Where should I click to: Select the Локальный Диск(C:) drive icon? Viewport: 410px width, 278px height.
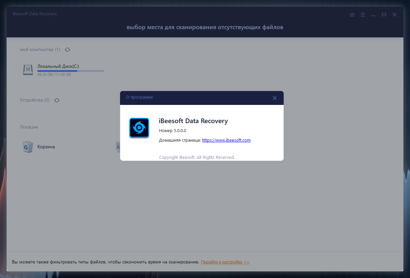tap(28, 70)
